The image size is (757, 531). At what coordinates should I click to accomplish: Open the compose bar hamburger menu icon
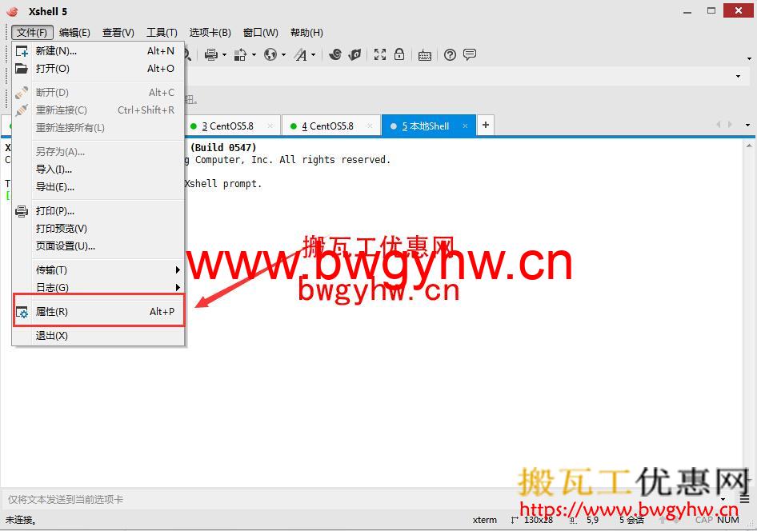click(x=744, y=499)
